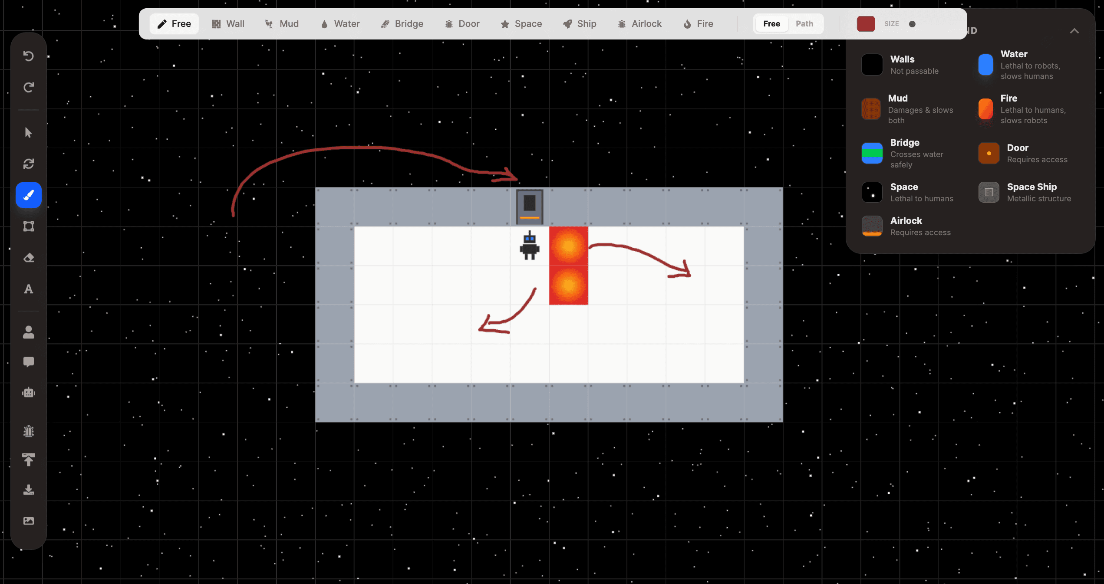Add a robot with sidebar robot icon
Image resolution: width=1104 pixels, height=584 pixels.
coord(29,393)
